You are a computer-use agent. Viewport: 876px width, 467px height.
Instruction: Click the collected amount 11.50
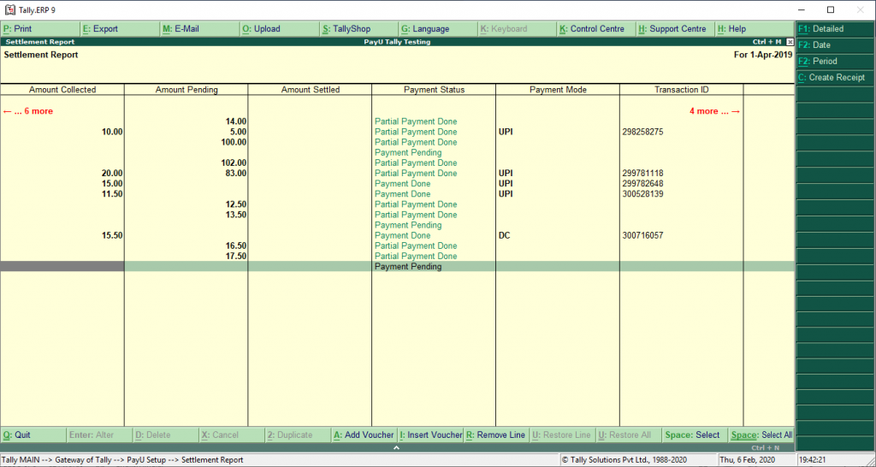[x=112, y=194]
